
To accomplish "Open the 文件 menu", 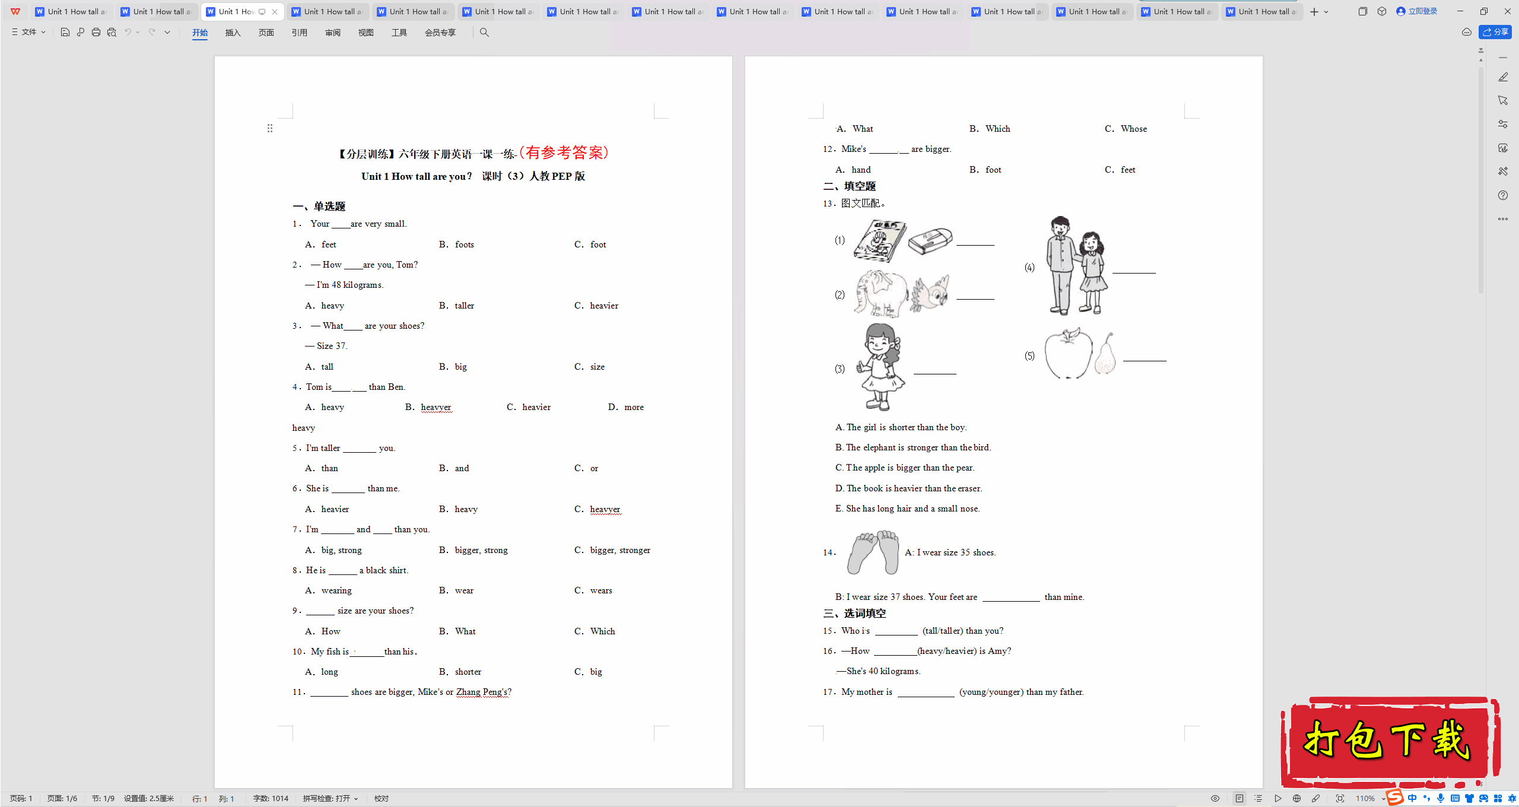I will tap(28, 32).
